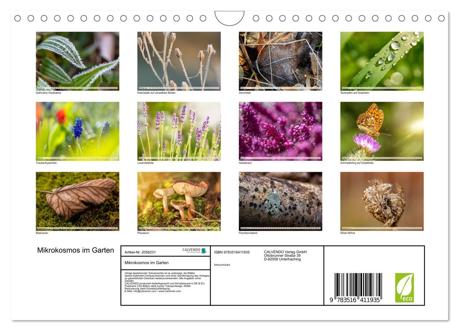The width and height of the screenshot is (459, 331).
Task: Click the Artikel-Nr. 2056231 label
Action: pos(140,252)
